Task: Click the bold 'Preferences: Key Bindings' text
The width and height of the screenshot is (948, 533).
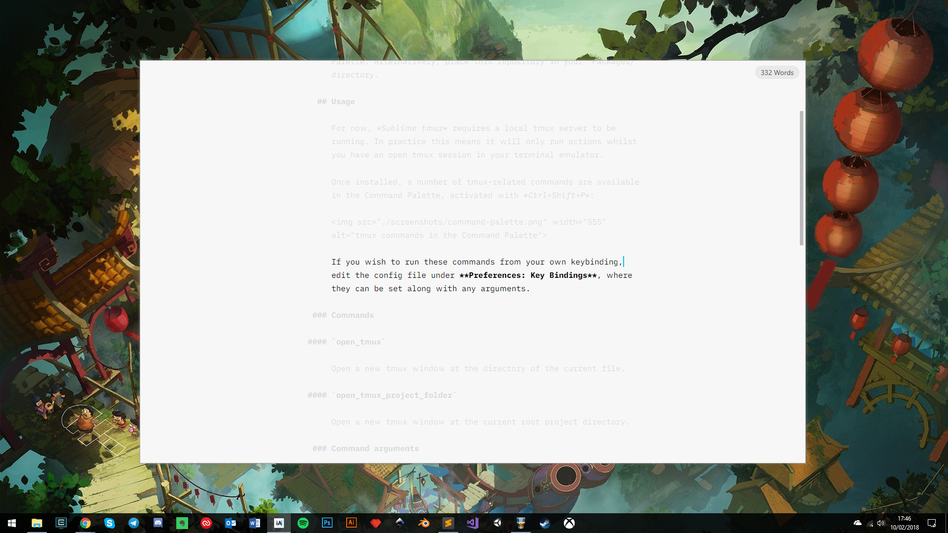Action: point(528,275)
